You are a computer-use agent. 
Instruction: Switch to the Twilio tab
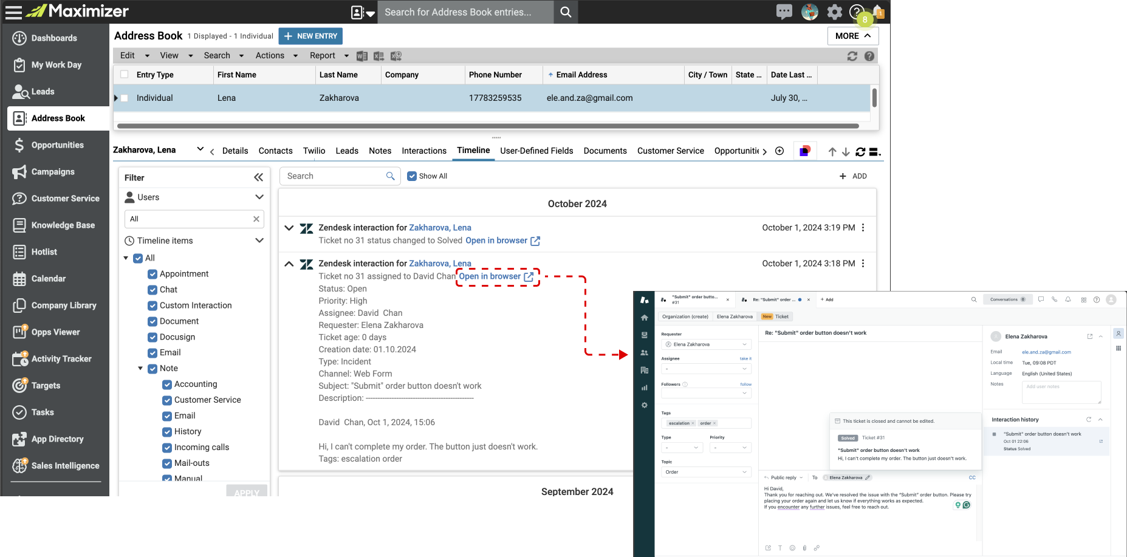314,151
